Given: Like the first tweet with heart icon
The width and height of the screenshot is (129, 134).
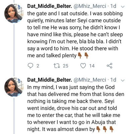Looking at the screenshot, I should tap(83, 66).
